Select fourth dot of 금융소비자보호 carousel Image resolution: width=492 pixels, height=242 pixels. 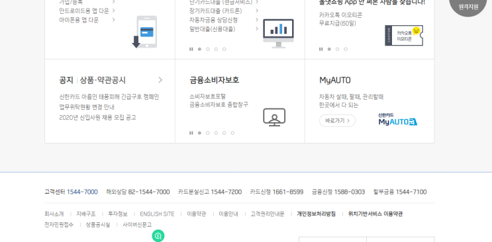pos(224,133)
